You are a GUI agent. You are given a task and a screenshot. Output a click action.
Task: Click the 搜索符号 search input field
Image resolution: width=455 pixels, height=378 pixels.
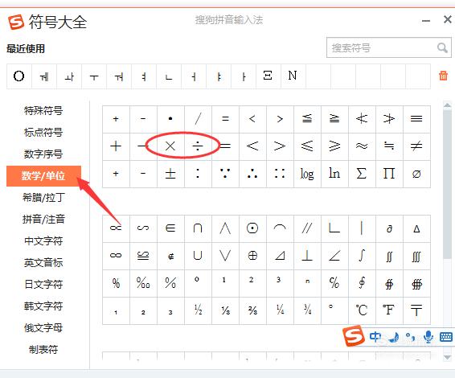pos(389,47)
